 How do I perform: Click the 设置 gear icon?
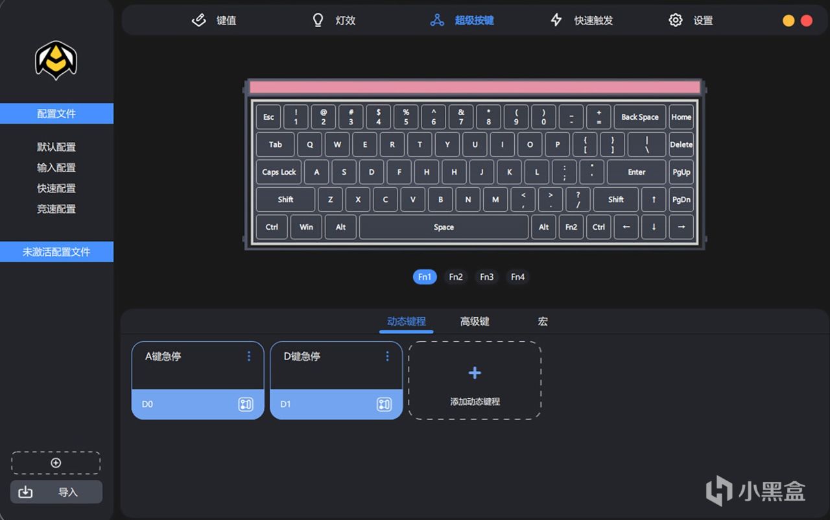(676, 20)
